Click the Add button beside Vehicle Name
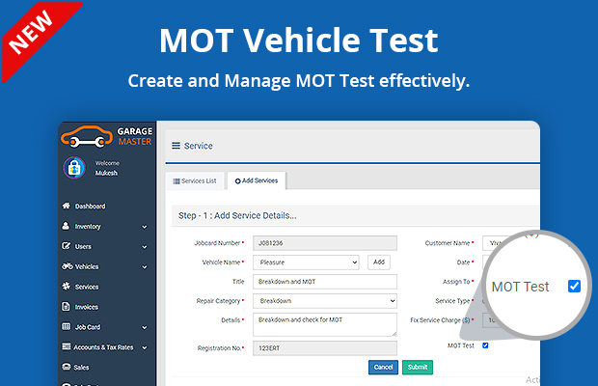The width and height of the screenshot is (598, 386). 379,262
